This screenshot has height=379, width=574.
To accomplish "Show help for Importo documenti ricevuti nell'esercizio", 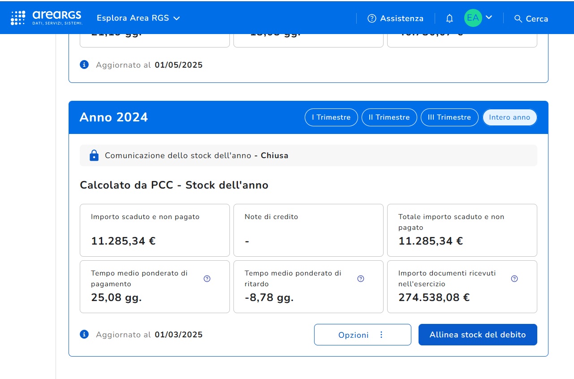I will pyautogui.click(x=514, y=279).
